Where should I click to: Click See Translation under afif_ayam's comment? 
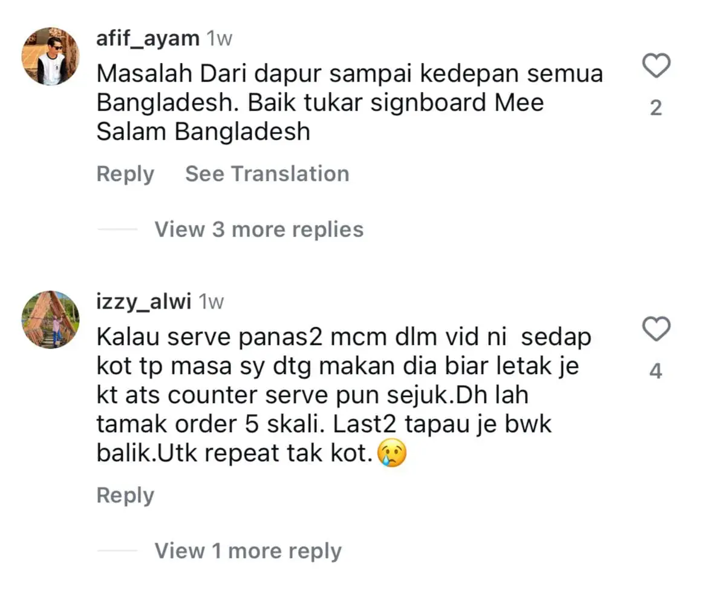click(x=267, y=174)
